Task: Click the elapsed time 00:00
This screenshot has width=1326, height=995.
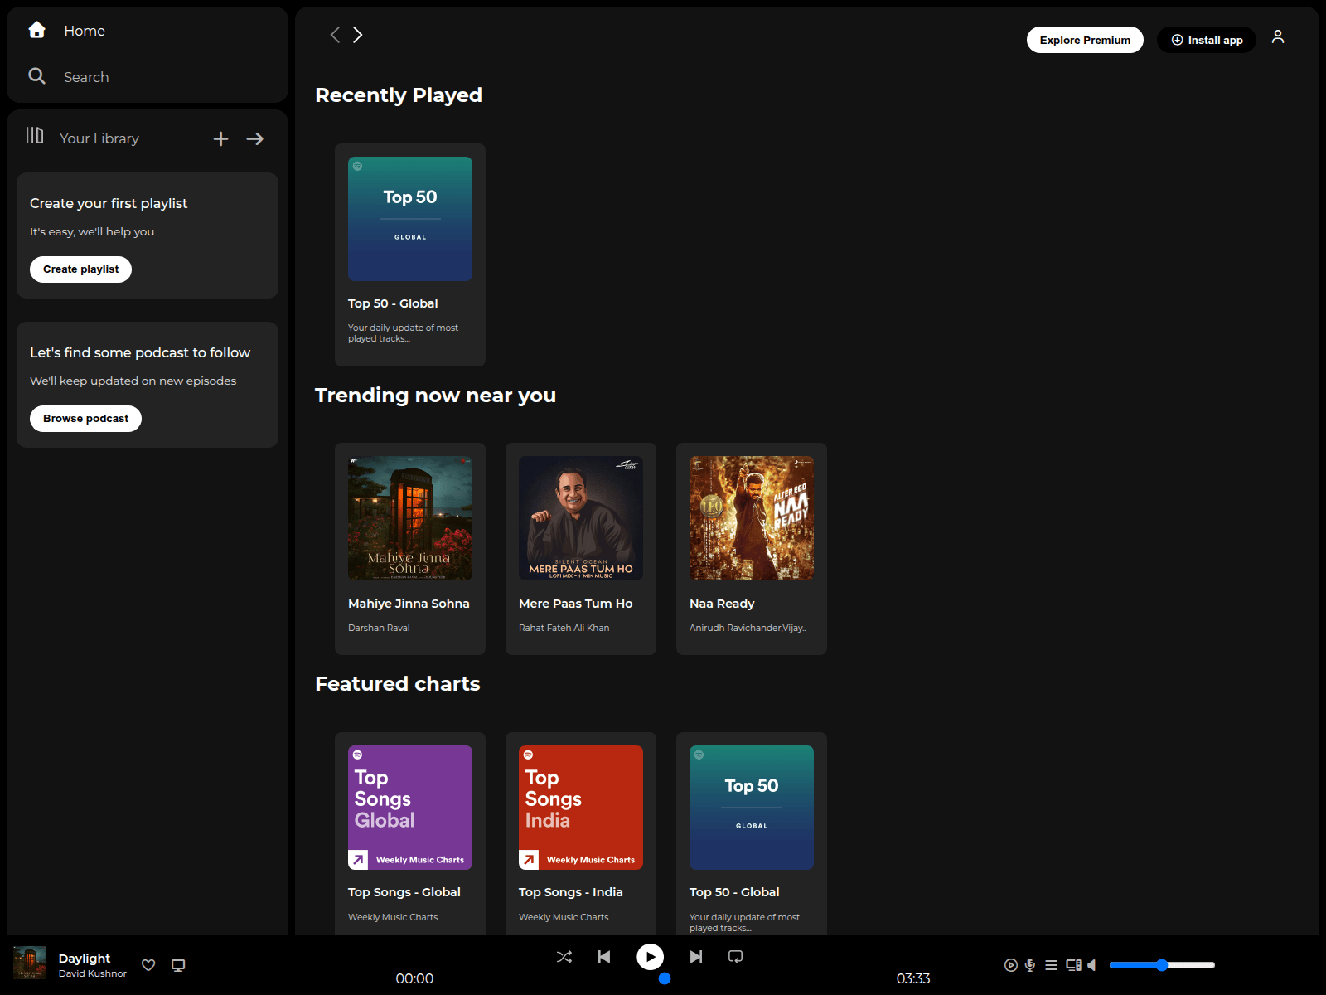Action: click(x=414, y=978)
